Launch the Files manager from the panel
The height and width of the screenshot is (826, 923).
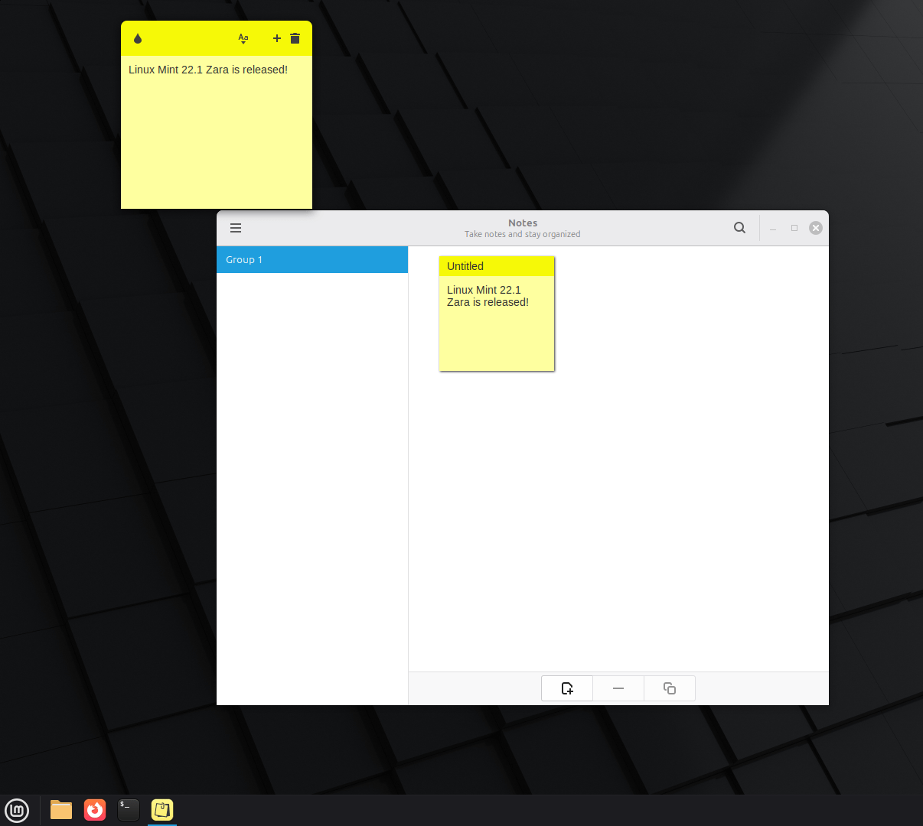coord(61,810)
